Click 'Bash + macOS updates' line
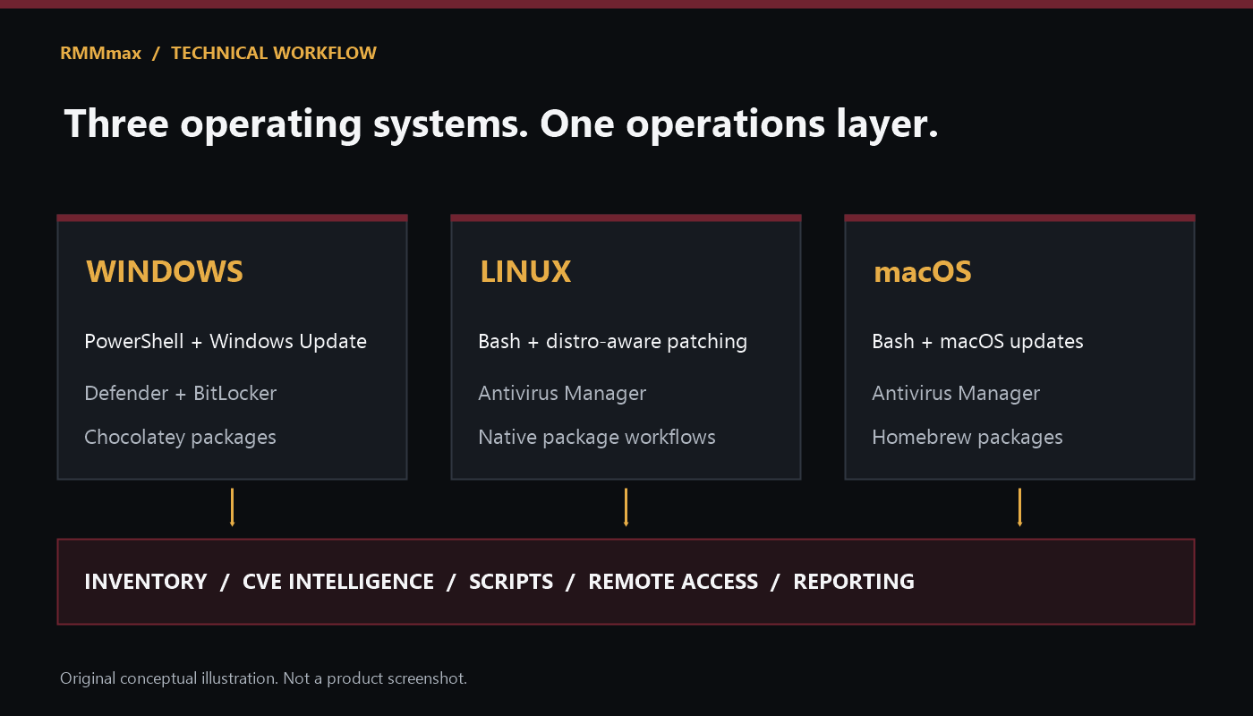The height and width of the screenshot is (716, 1253). coord(978,341)
